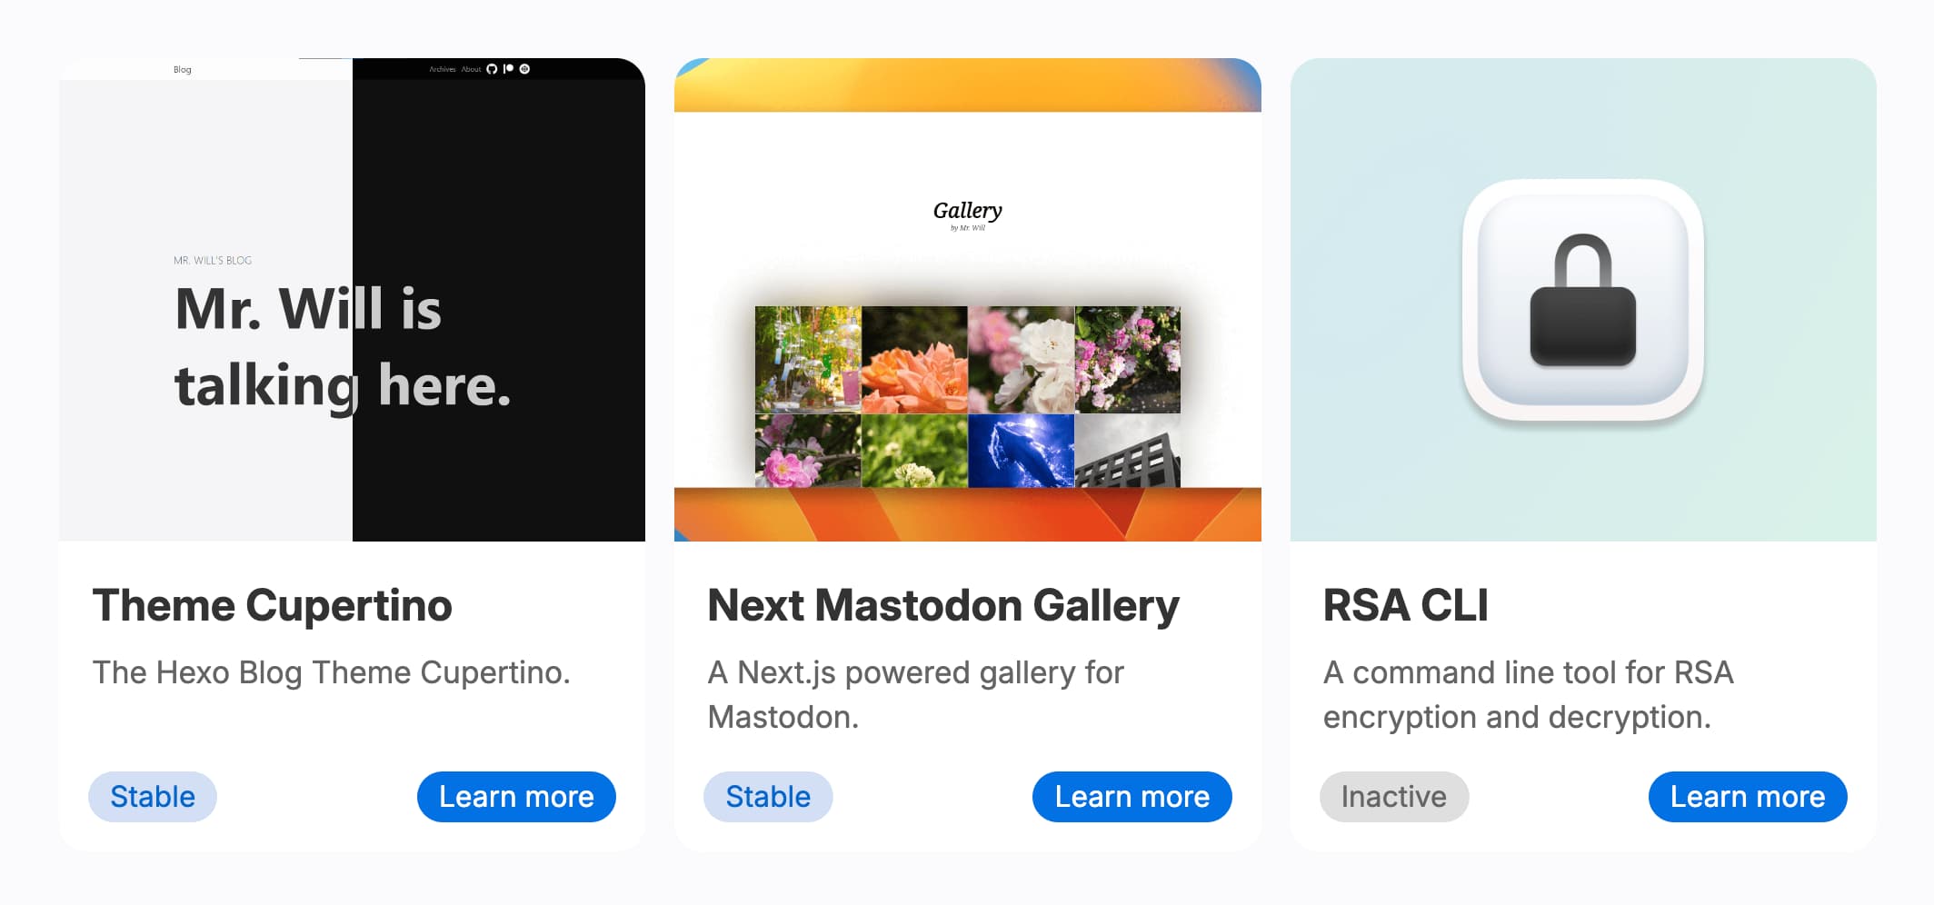Click Learn more on RSA CLI
1934x905 pixels.
pyautogui.click(x=1748, y=797)
